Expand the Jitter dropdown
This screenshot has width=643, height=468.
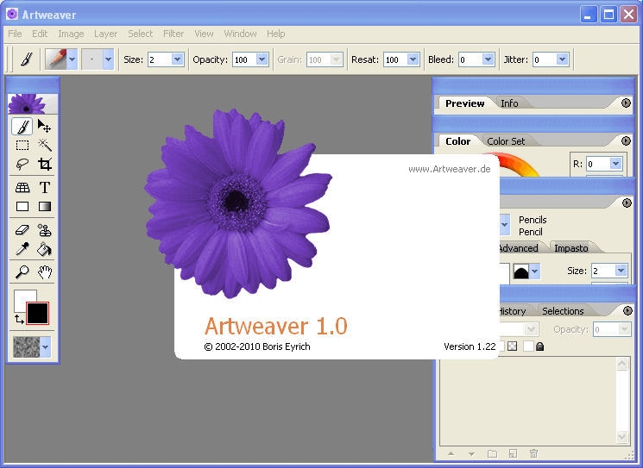[562, 59]
